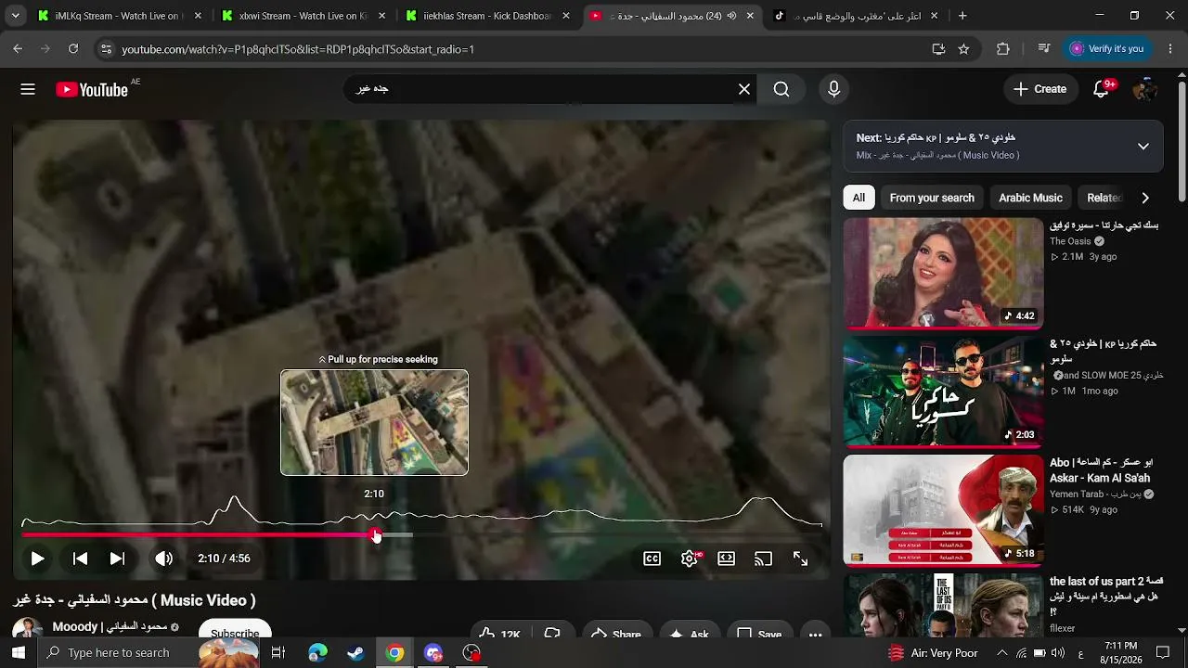Install the app from address bar icon
Viewport: 1188px width, 668px height.
(938, 49)
